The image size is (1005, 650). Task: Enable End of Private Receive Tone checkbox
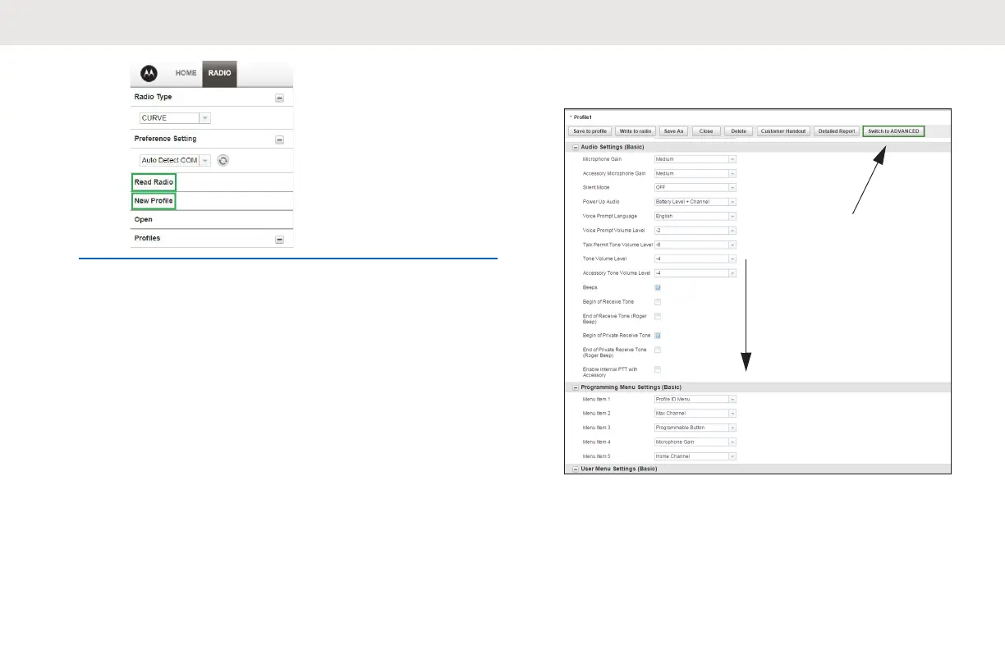(658, 350)
